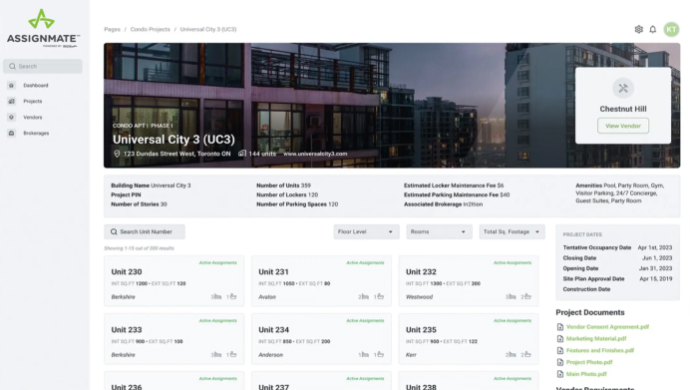Click the Vendor Consent Agreement file icon

[559, 327]
